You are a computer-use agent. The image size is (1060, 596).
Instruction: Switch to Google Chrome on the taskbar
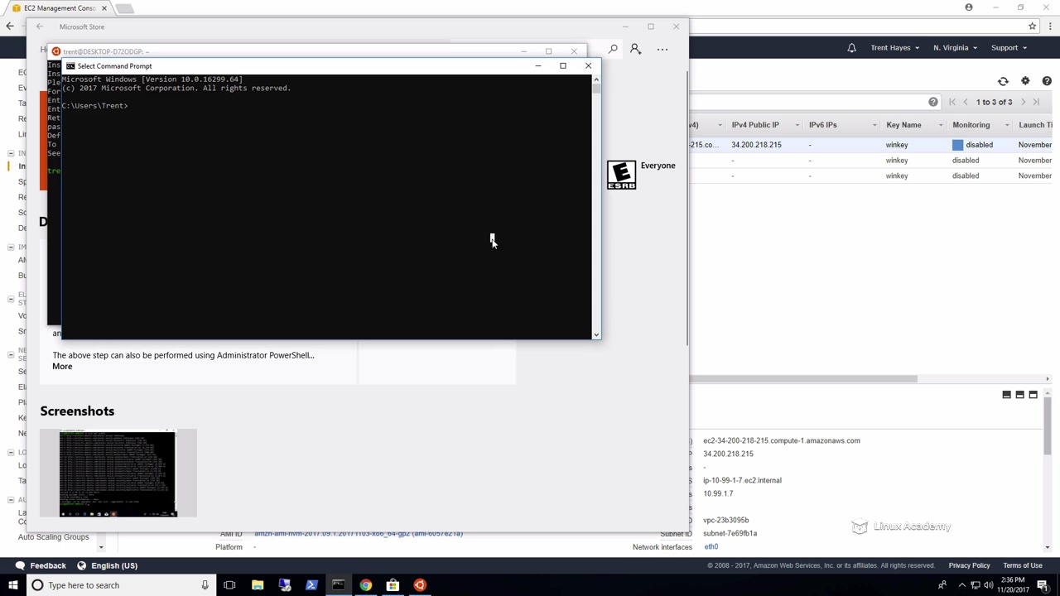click(x=365, y=585)
